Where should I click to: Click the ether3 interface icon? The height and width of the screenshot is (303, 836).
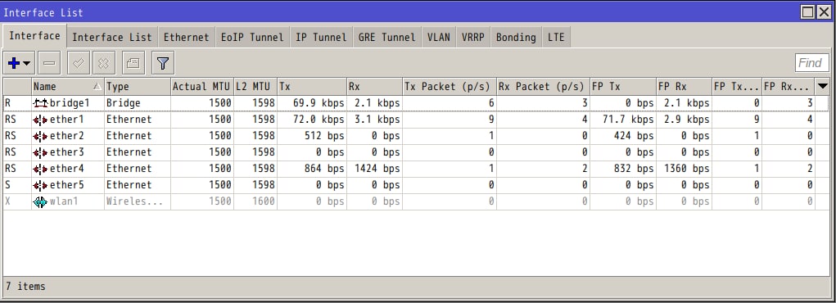(40, 152)
